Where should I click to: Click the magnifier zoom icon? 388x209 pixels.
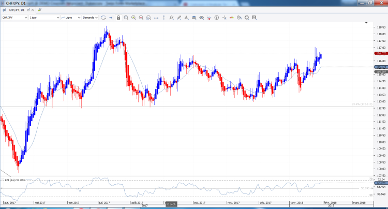(x=126, y=18)
